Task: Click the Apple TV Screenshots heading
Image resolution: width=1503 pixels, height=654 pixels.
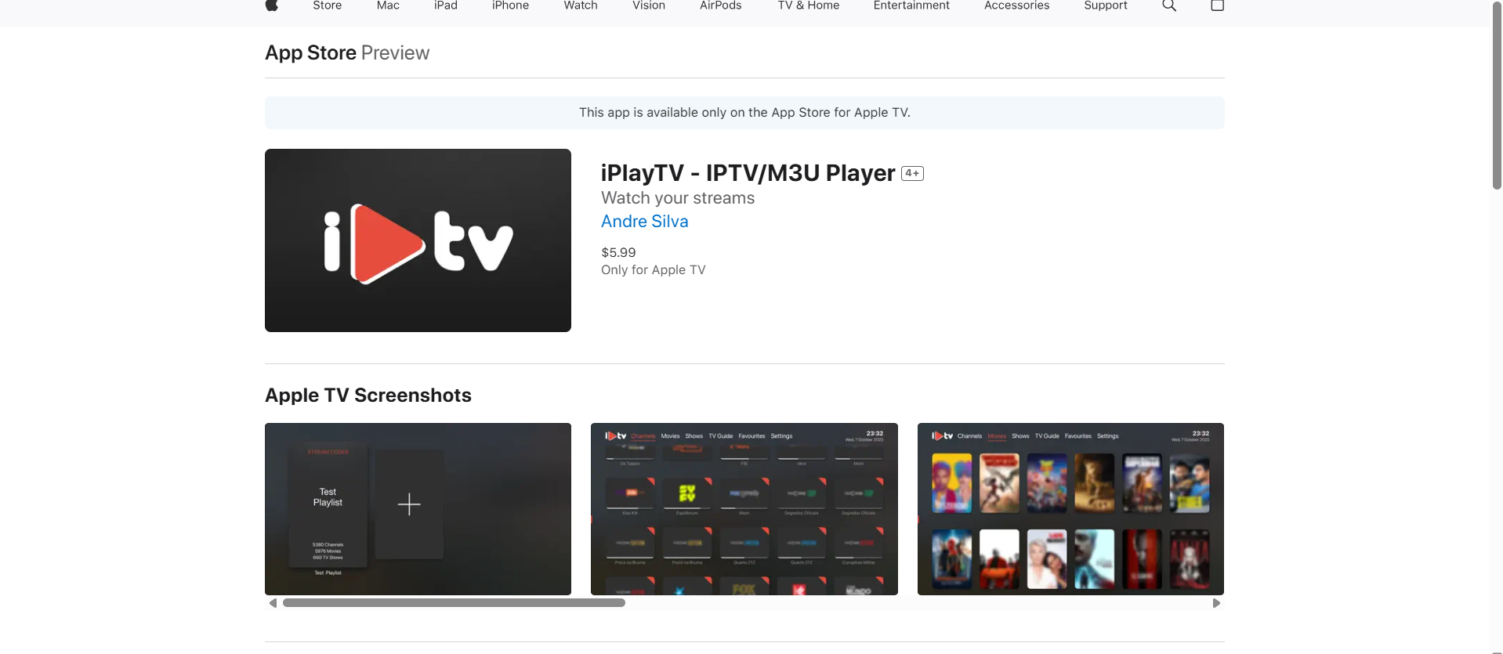Action: click(368, 396)
